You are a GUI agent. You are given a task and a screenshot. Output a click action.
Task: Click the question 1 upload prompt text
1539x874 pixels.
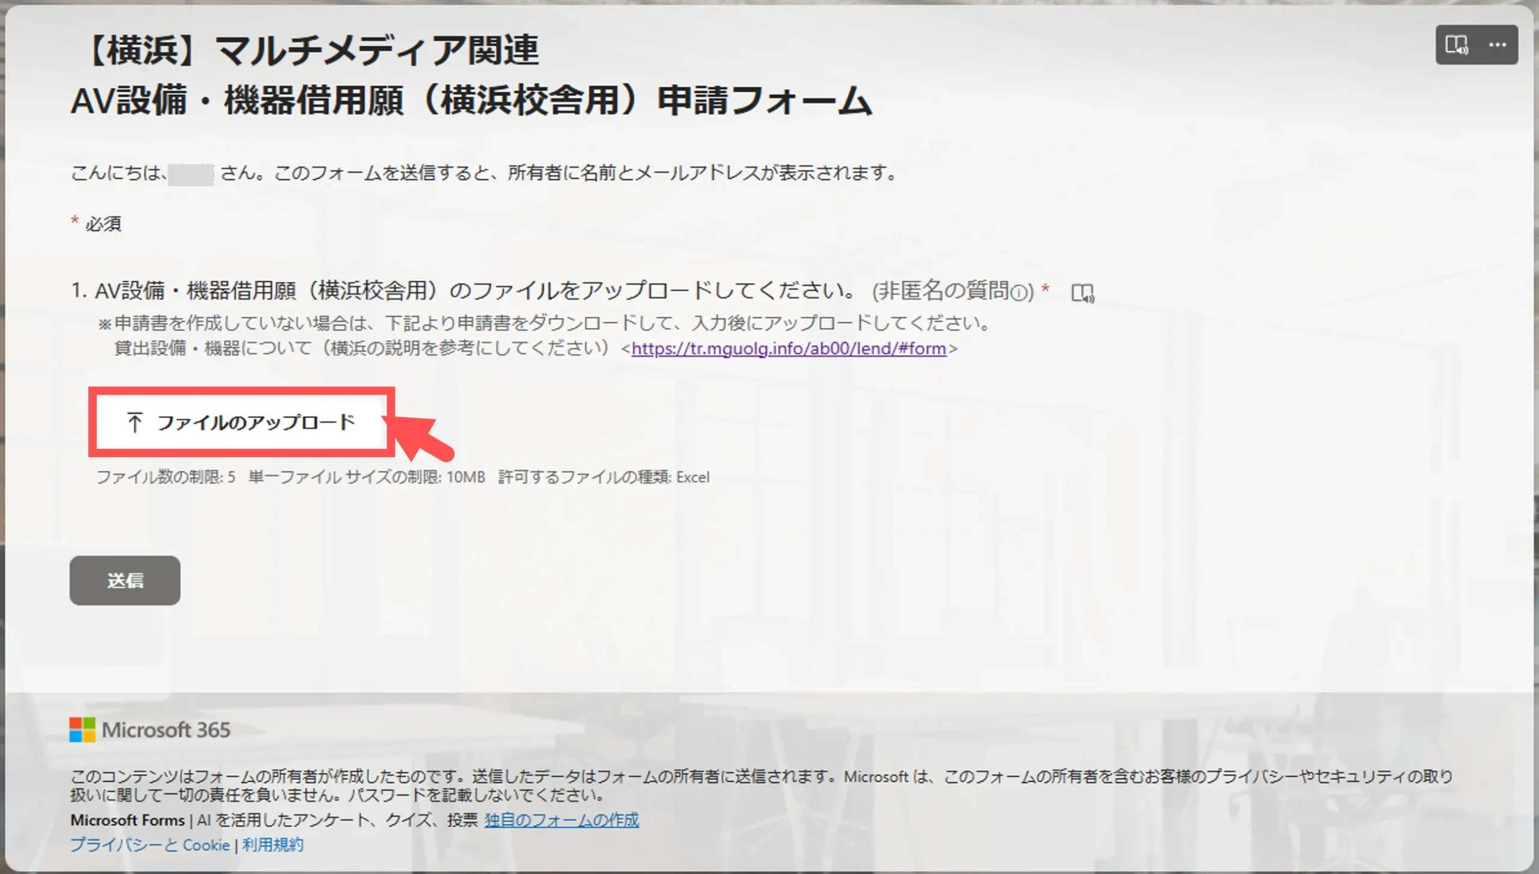463,291
